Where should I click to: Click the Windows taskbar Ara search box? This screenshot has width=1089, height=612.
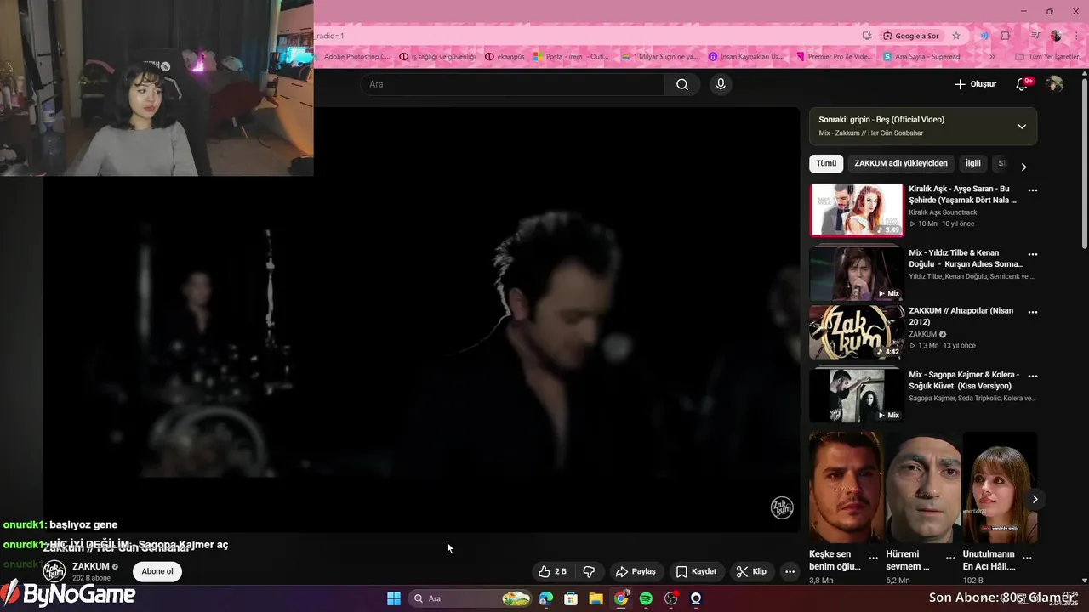pyautogui.click(x=470, y=598)
